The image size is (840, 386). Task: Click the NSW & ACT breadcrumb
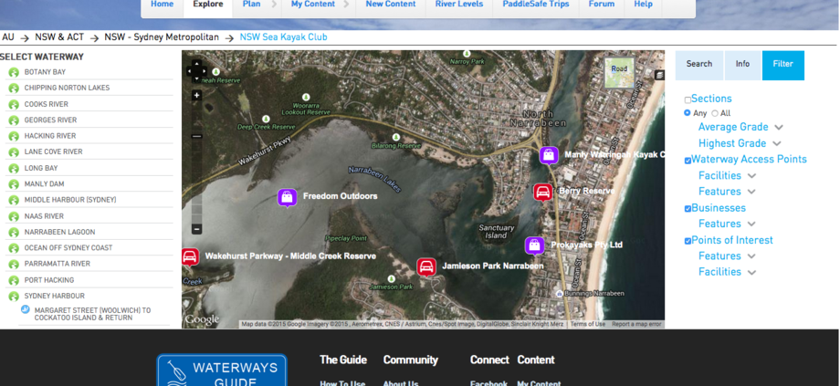59,37
